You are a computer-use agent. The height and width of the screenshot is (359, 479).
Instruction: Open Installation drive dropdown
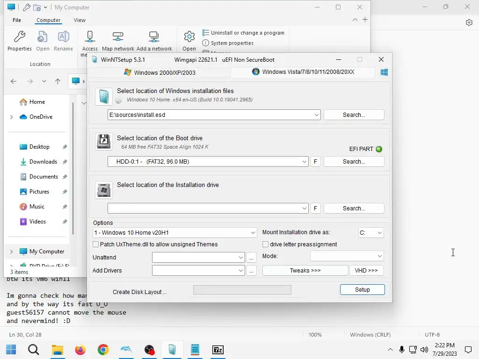(x=304, y=208)
